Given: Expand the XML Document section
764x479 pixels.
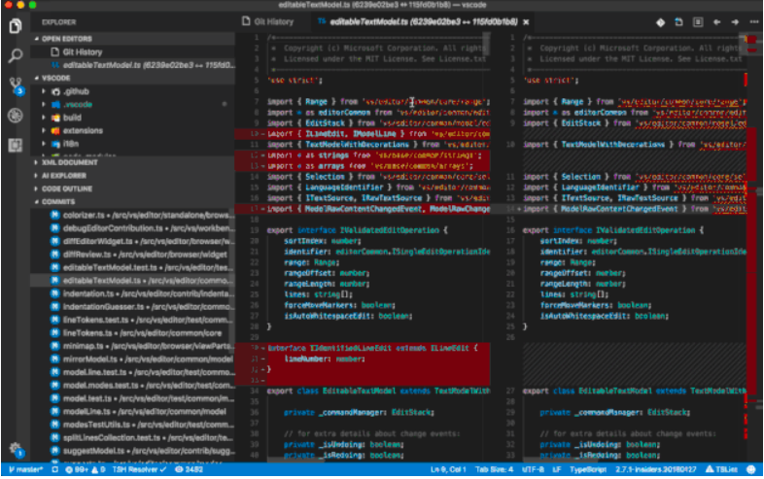Looking at the screenshot, I should click(70, 161).
